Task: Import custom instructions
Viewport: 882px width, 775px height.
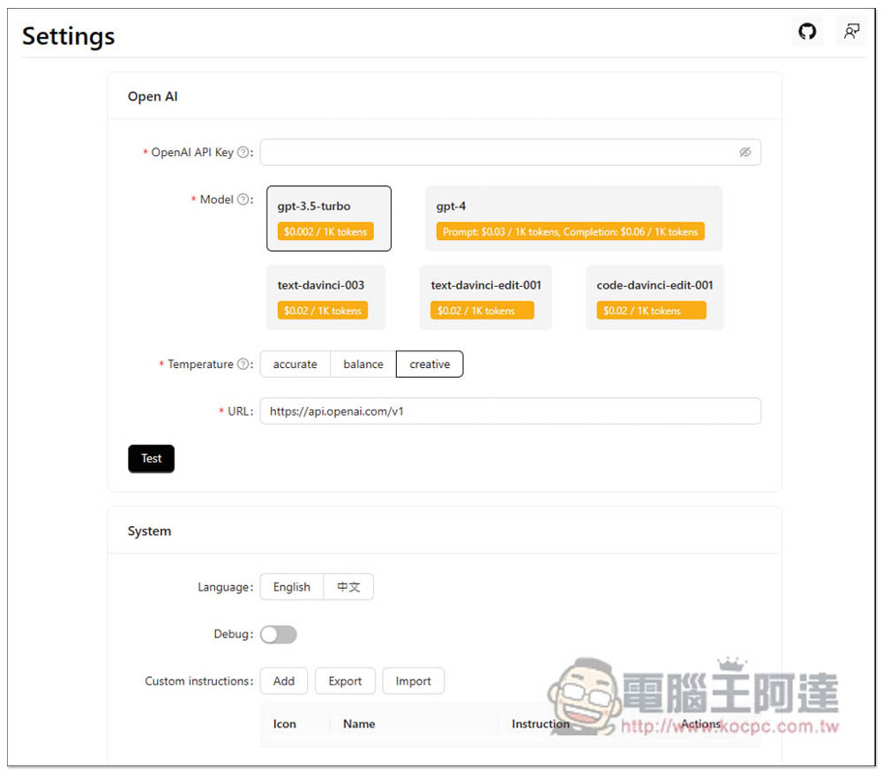Action: pyautogui.click(x=414, y=681)
